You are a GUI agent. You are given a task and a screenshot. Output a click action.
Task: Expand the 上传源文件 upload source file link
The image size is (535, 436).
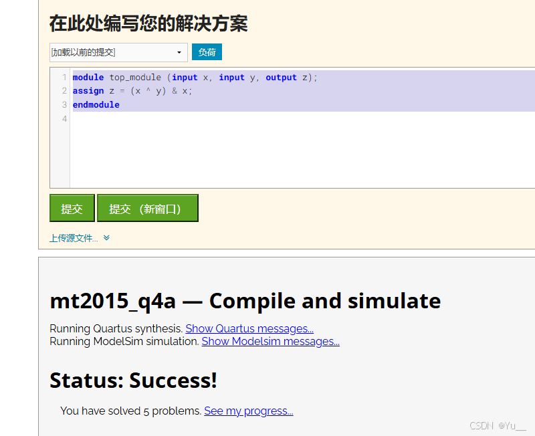point(74,238)
